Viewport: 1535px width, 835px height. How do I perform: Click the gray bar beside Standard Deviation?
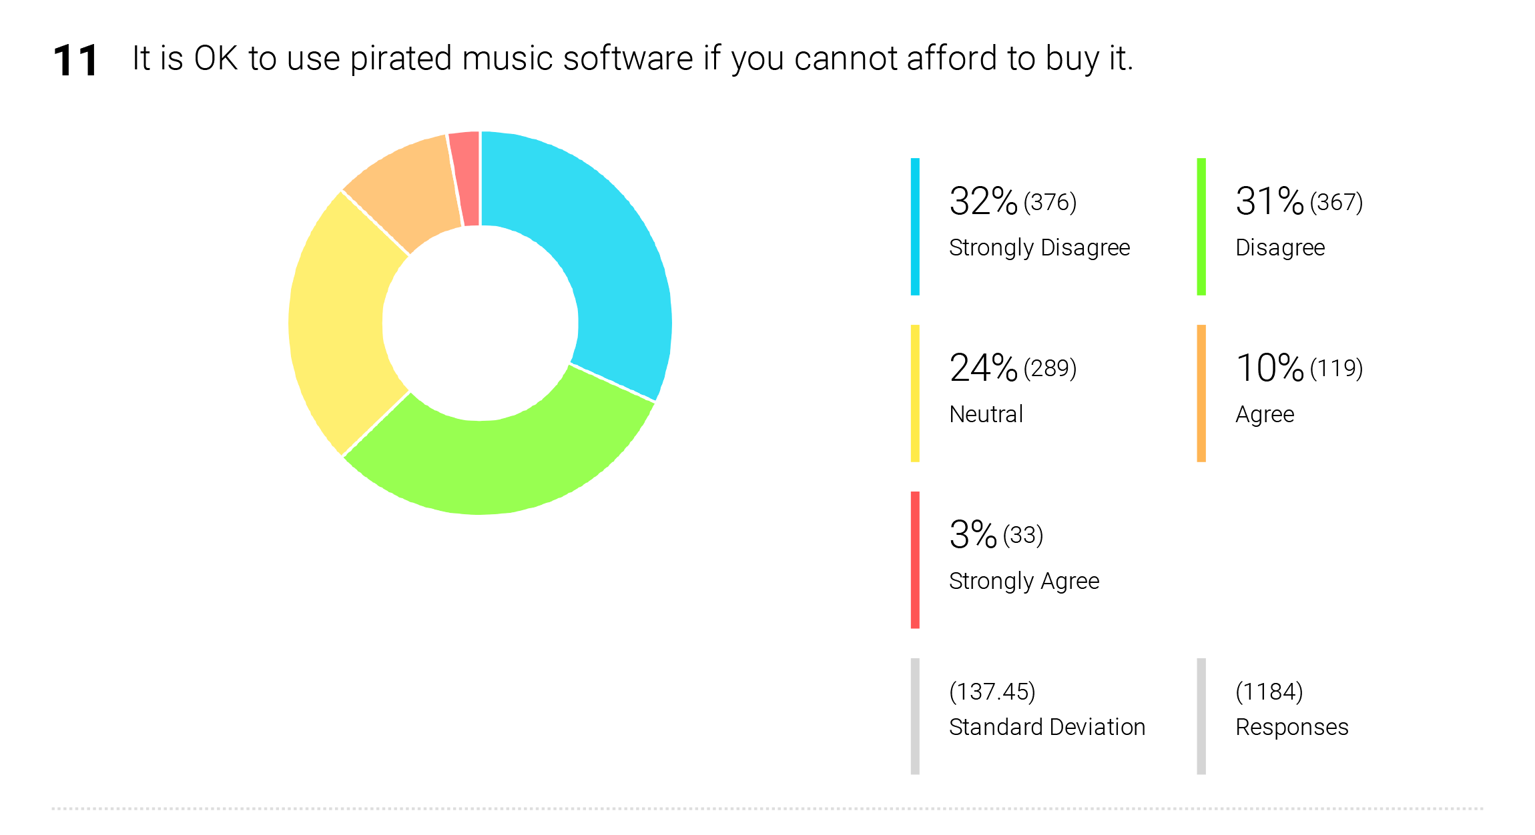(915, 716)
